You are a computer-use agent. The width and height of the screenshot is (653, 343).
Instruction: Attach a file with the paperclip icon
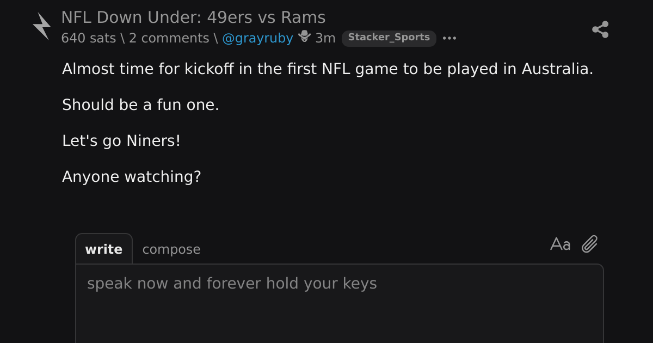tap(590, 244)
